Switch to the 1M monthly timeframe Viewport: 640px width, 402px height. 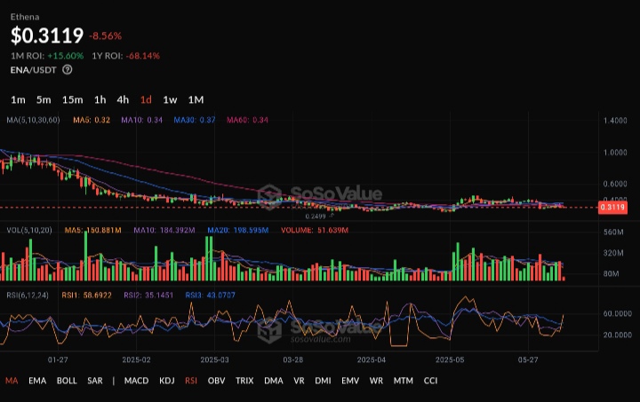pos(196,99)
